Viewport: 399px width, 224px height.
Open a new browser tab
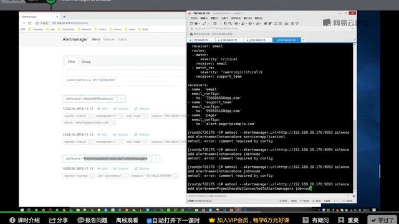pos(64,17)
